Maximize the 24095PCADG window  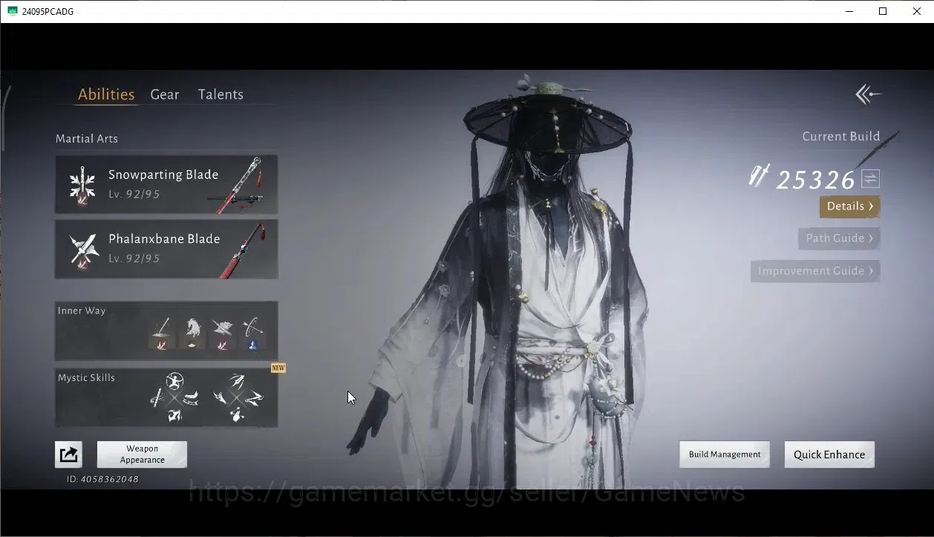click(883, 11)
